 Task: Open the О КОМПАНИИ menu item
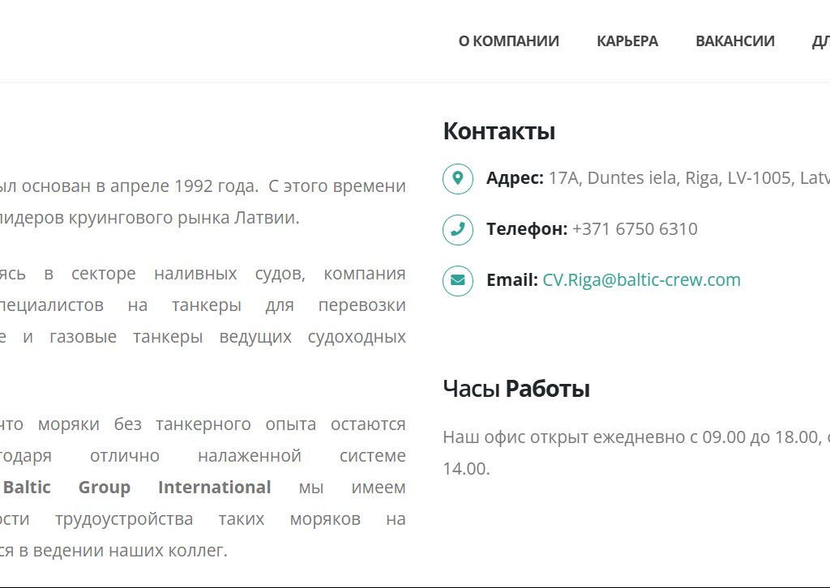[508, 41]
